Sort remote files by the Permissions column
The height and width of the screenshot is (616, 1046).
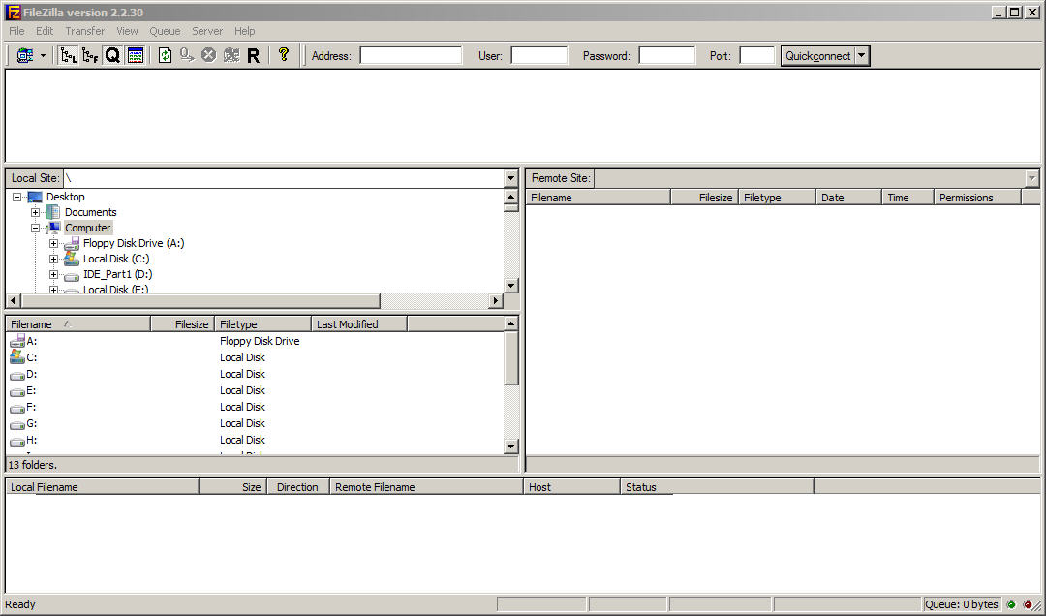977,198
